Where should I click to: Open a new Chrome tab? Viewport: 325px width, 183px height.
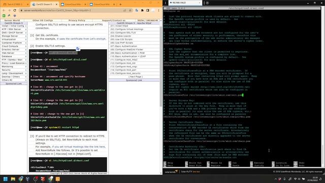[x=120, y=4]
